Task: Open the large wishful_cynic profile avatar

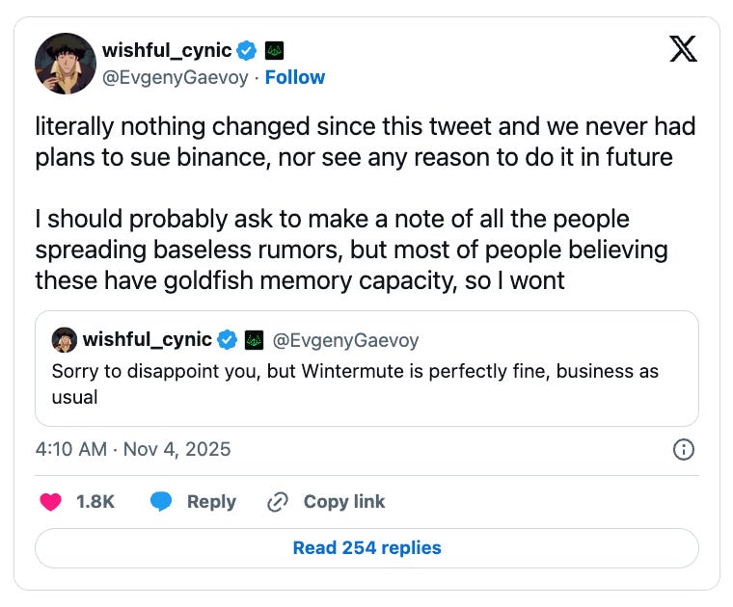Action: (x=66, y=64)
